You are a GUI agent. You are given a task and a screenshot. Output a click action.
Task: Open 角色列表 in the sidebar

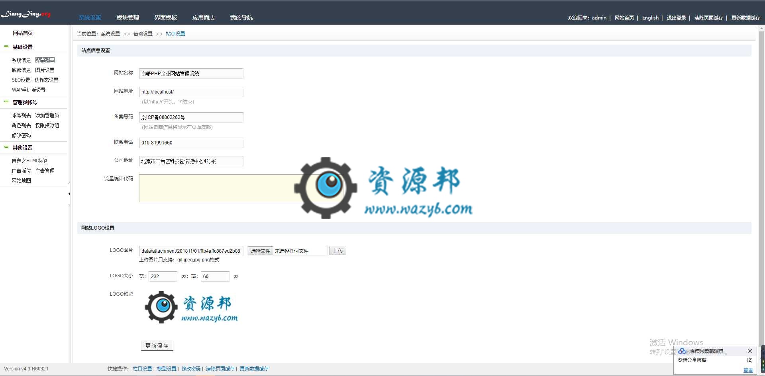tap(21, 125)
